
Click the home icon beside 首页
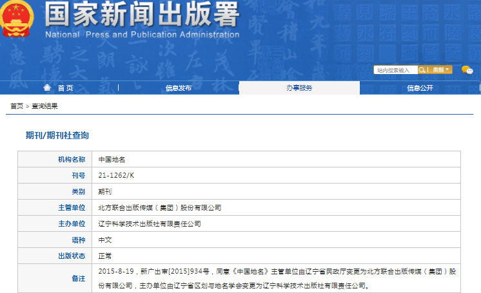[x=47, y=88]
